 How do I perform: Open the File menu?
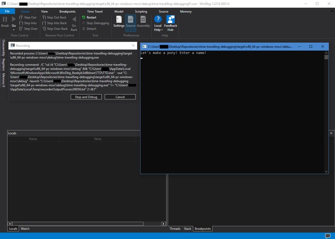coord(7,11)
